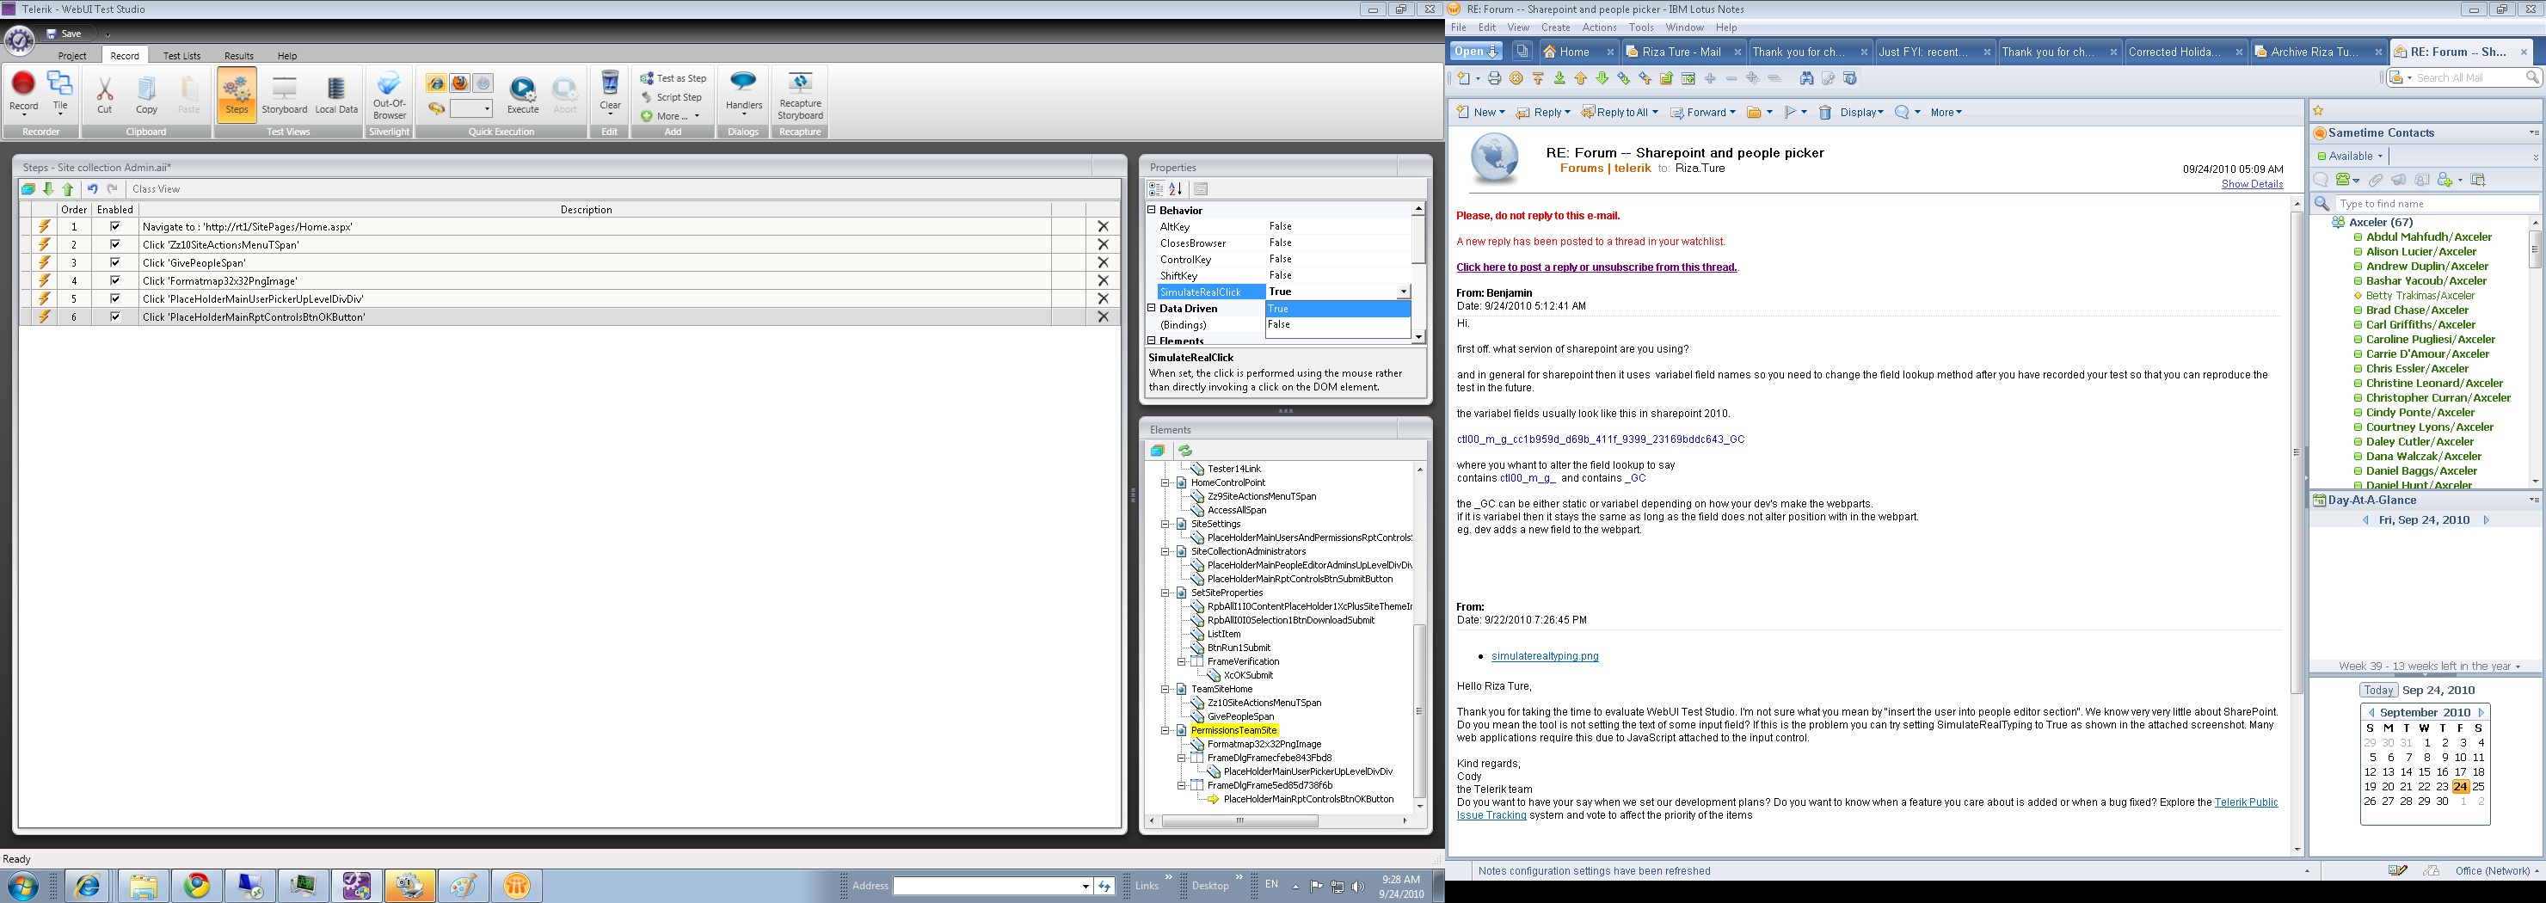Collapse the Data Driven property category

point(1152,308)
